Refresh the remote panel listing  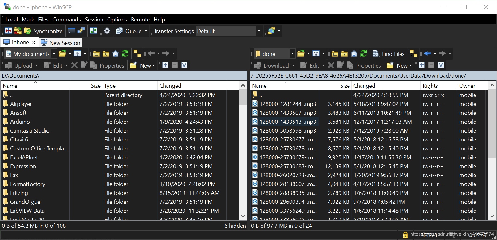coord(363,54)
